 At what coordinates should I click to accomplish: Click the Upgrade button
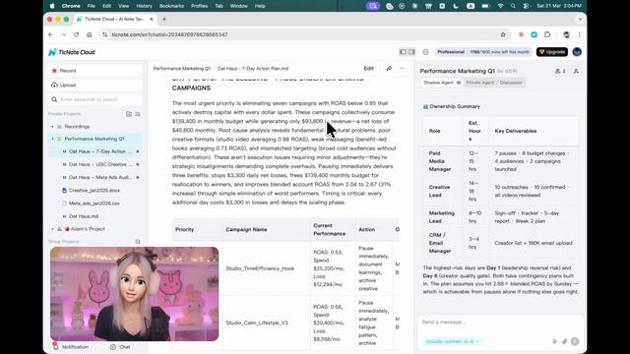(x=552, y=52)
